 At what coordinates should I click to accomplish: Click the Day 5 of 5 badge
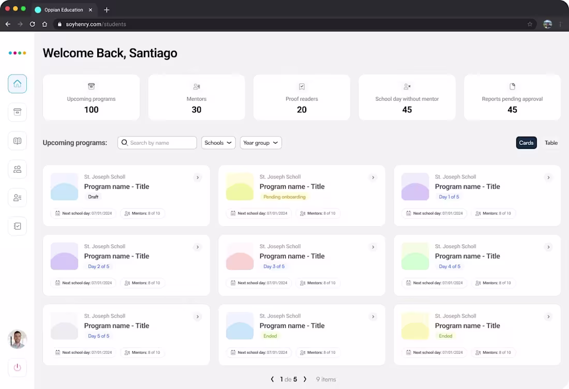point(98,336)
